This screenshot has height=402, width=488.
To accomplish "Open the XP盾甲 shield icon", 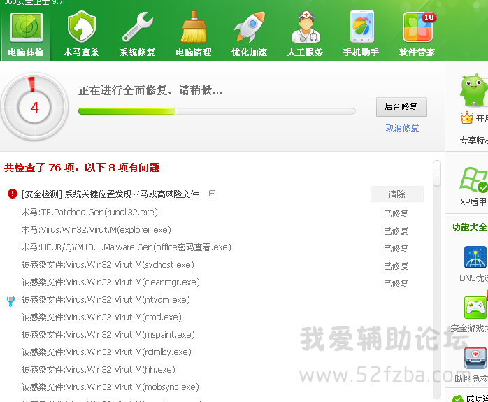I will pyautogui.click(x=474, y=180).
